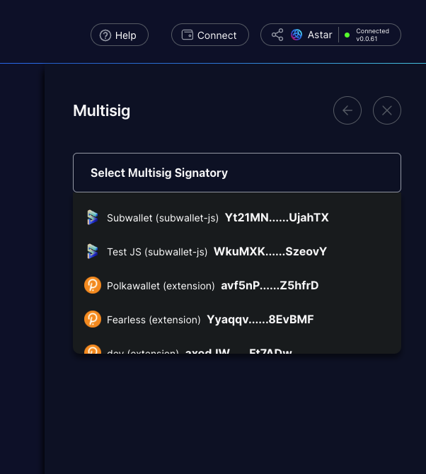This screenshot has height=474, width=426.
Task: Click the Fearless account orange icon
Action: 92,320
